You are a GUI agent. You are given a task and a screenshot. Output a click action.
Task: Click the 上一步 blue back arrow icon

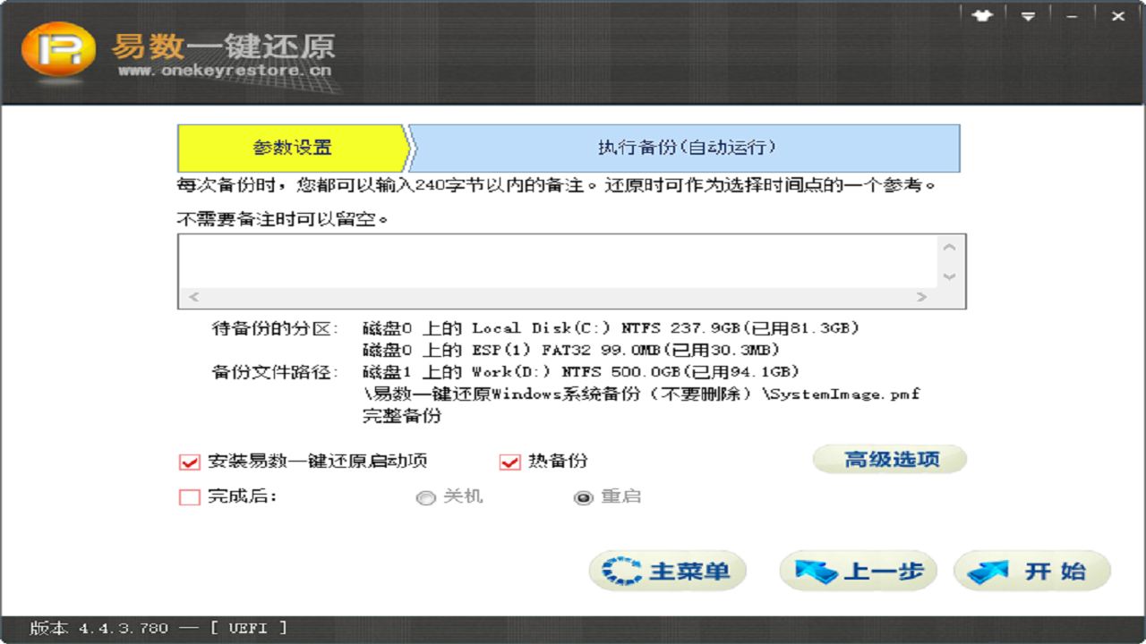pyautogui.click(x=816, y=571)
